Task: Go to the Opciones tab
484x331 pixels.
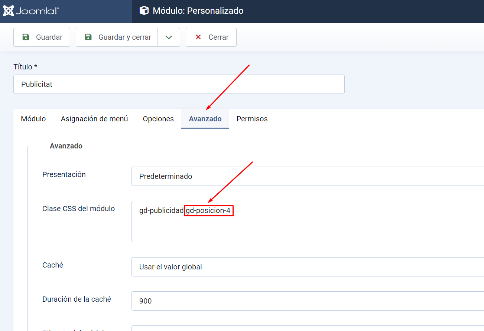Action: tap(158, 119)
